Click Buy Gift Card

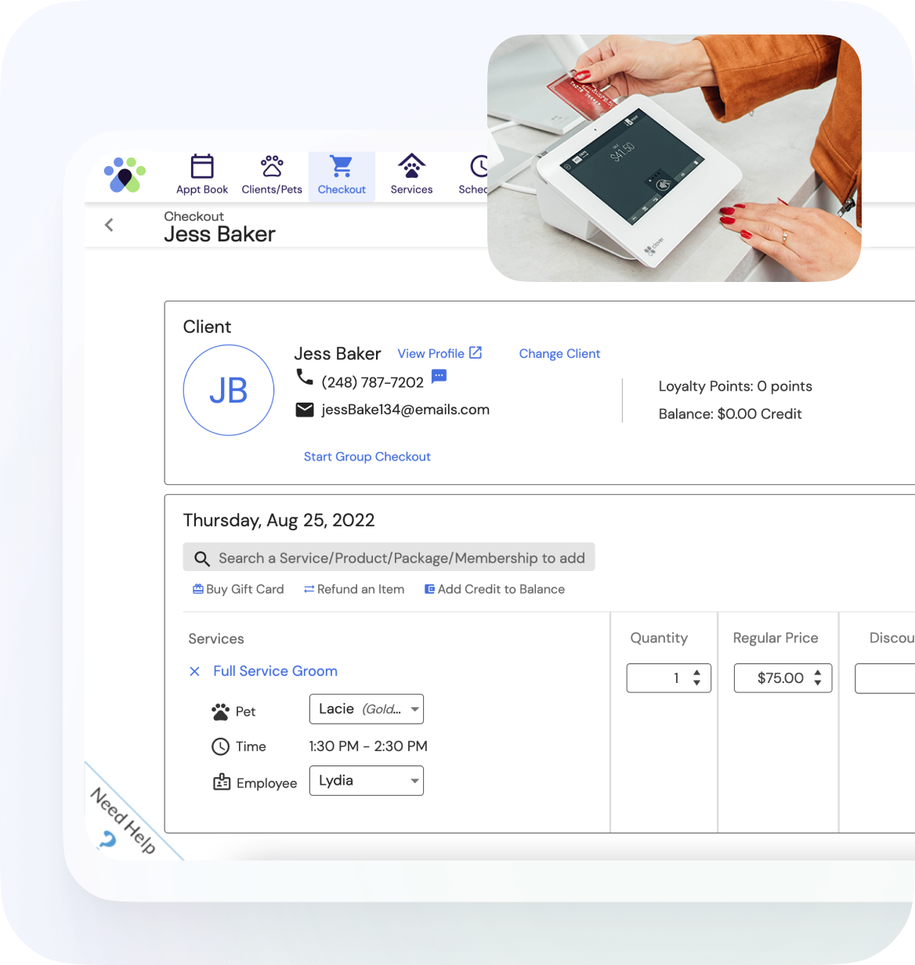238,589
